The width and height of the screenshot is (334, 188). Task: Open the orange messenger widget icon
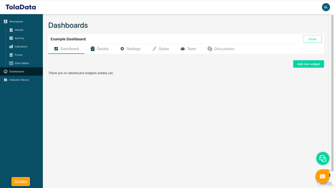pyautogui.click(x=322, y=176)
